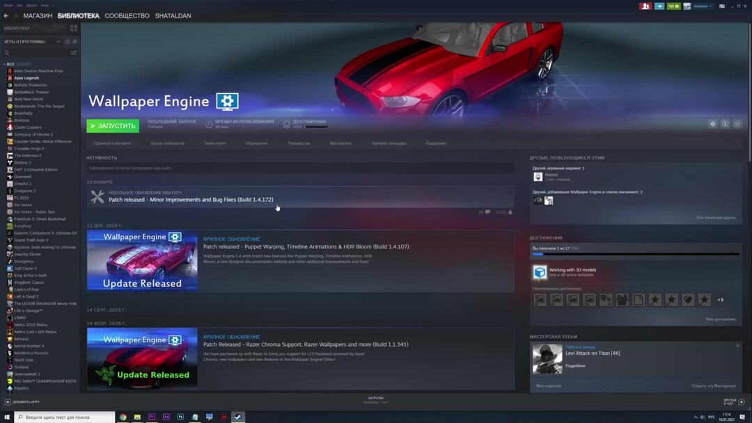Open the Руководства link
Image resolution: width=752 pixels, height=423 pixels.
pos(299,143)
